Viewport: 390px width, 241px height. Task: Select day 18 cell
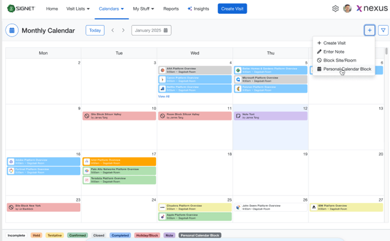[x=195, y=173]
